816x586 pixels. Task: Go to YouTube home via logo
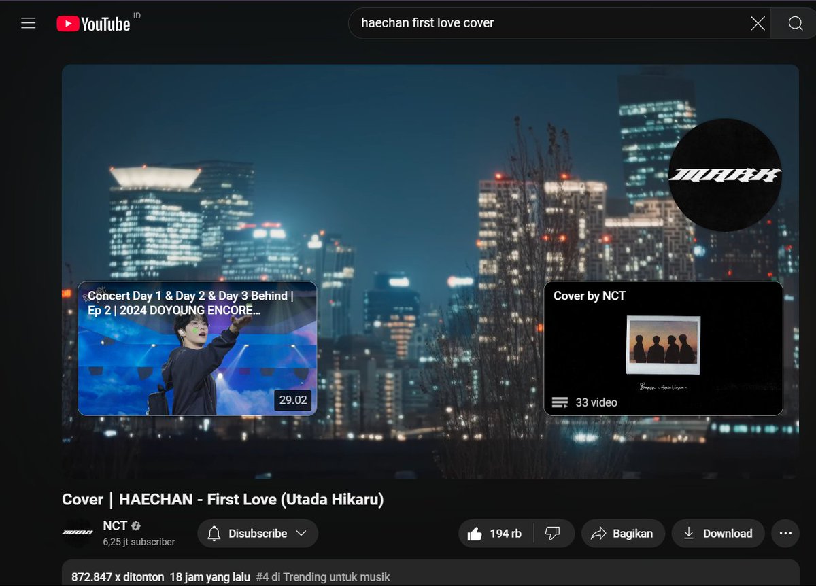pyautogui.click(x=93, y=24)
